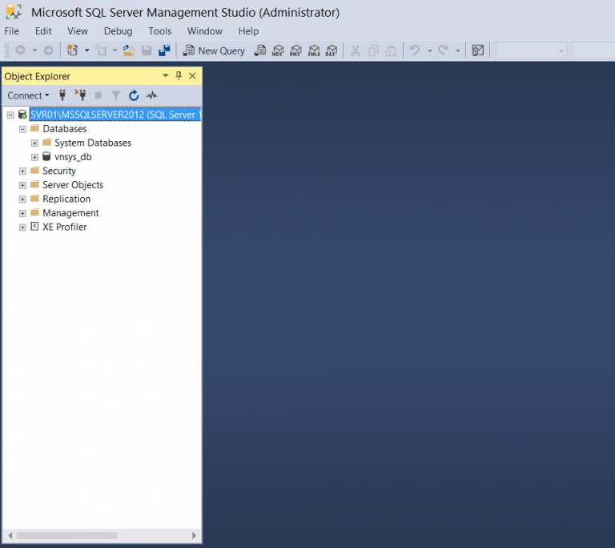Open the Edit menu
615x548 pixels.
pos(43,31)
